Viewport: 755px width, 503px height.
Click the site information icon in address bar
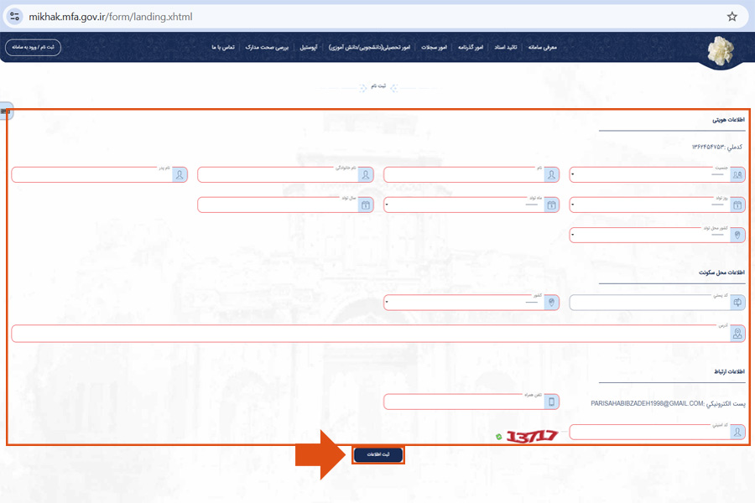coord(14,16)
